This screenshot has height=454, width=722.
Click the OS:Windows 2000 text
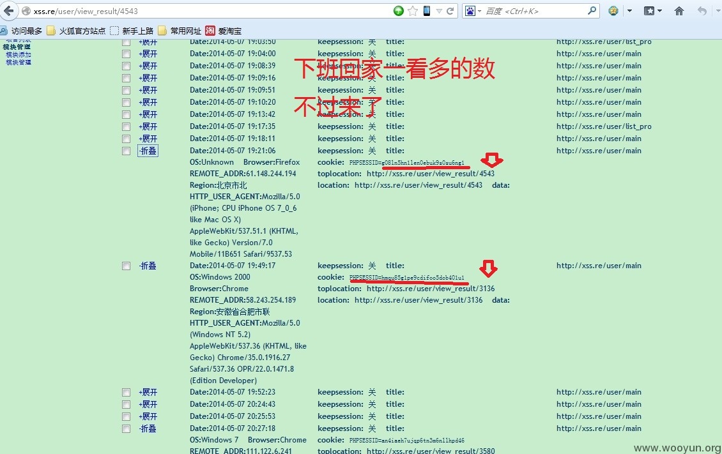pyautogui.click(x=220, y=277)
